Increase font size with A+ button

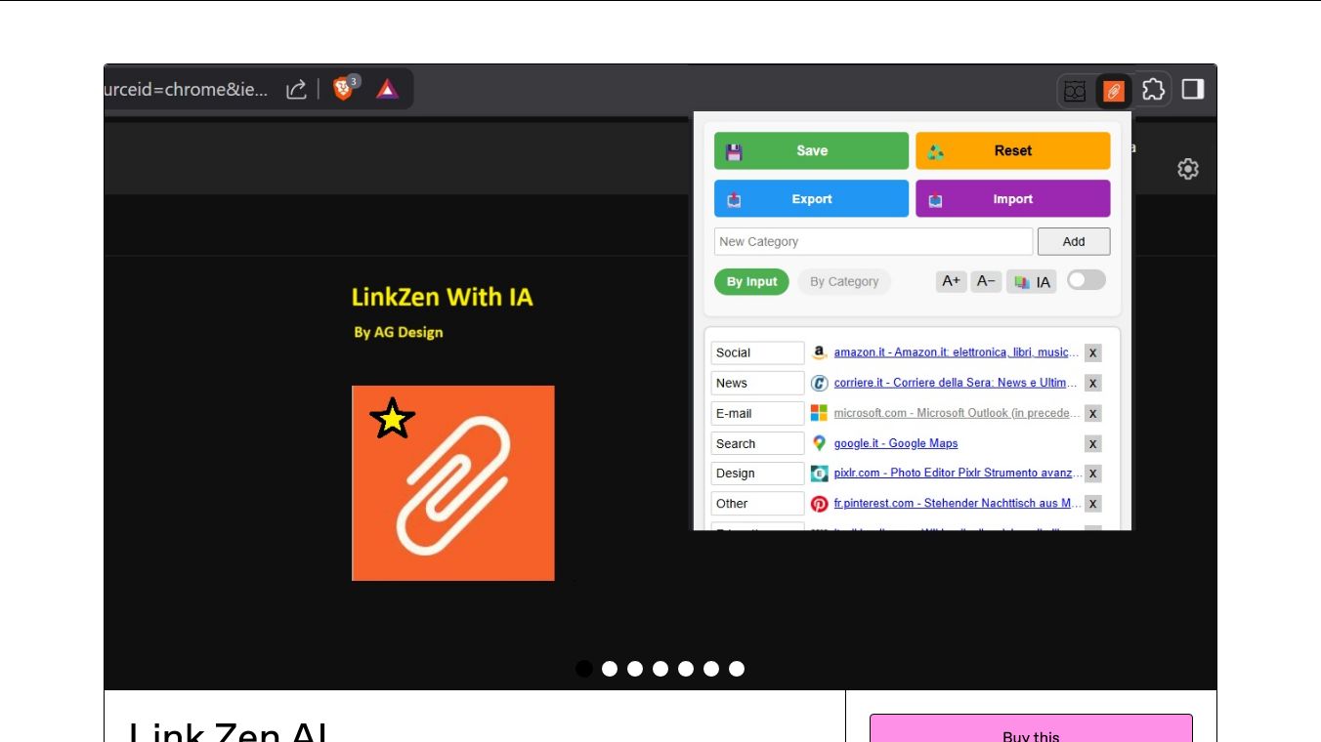pos(951,281)
